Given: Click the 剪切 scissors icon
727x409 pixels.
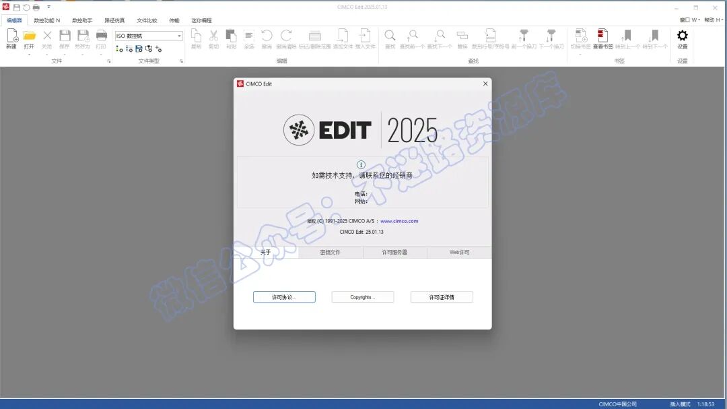Looking at the screenshot, I should [214, 36].
